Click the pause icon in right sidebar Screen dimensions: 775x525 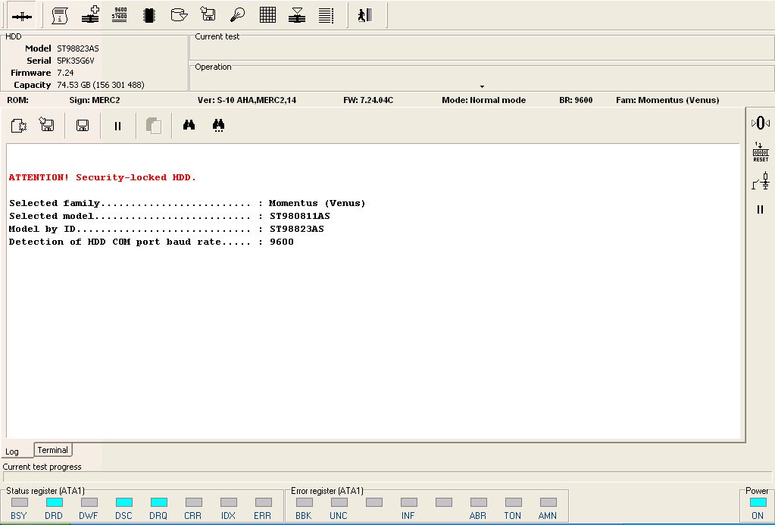click(x=760, y=210)
